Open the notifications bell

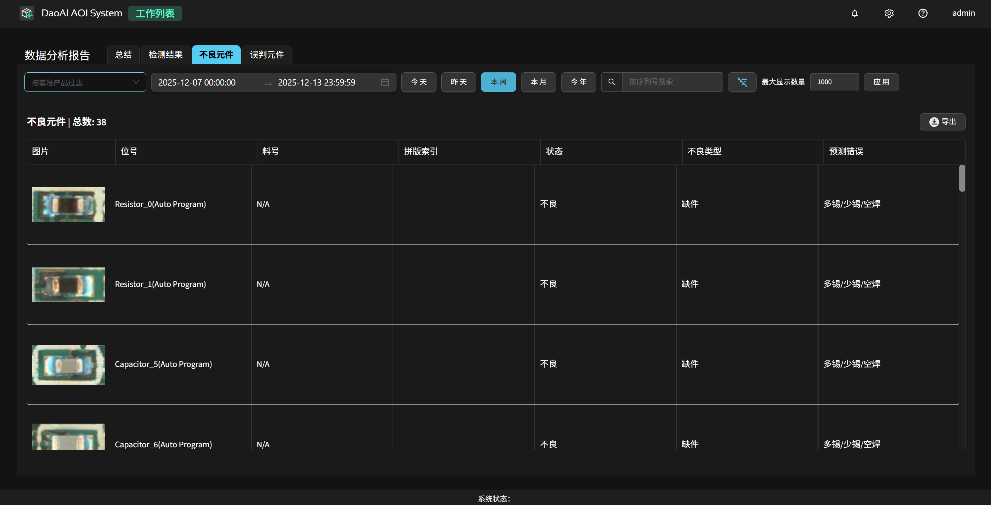[x=854, y=14]
